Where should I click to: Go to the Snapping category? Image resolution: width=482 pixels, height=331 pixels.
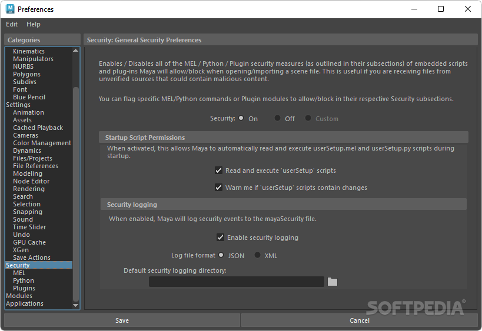[28, 212]
